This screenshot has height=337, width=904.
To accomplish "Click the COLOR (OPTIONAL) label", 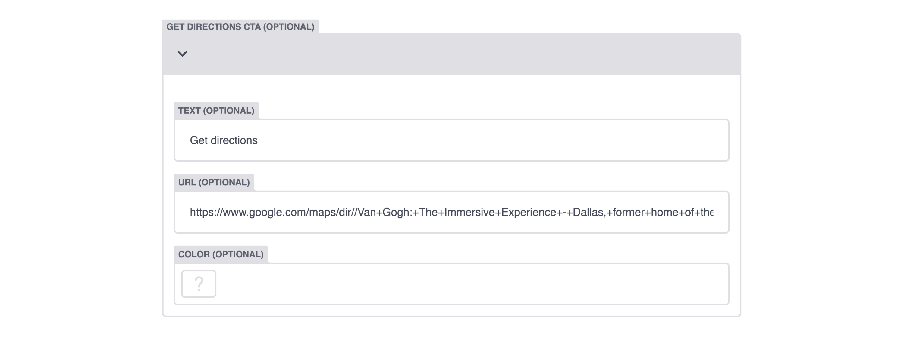I will (221, 254).
